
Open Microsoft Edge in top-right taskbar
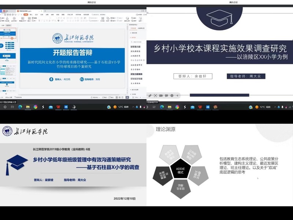click(x=162, y=107)
